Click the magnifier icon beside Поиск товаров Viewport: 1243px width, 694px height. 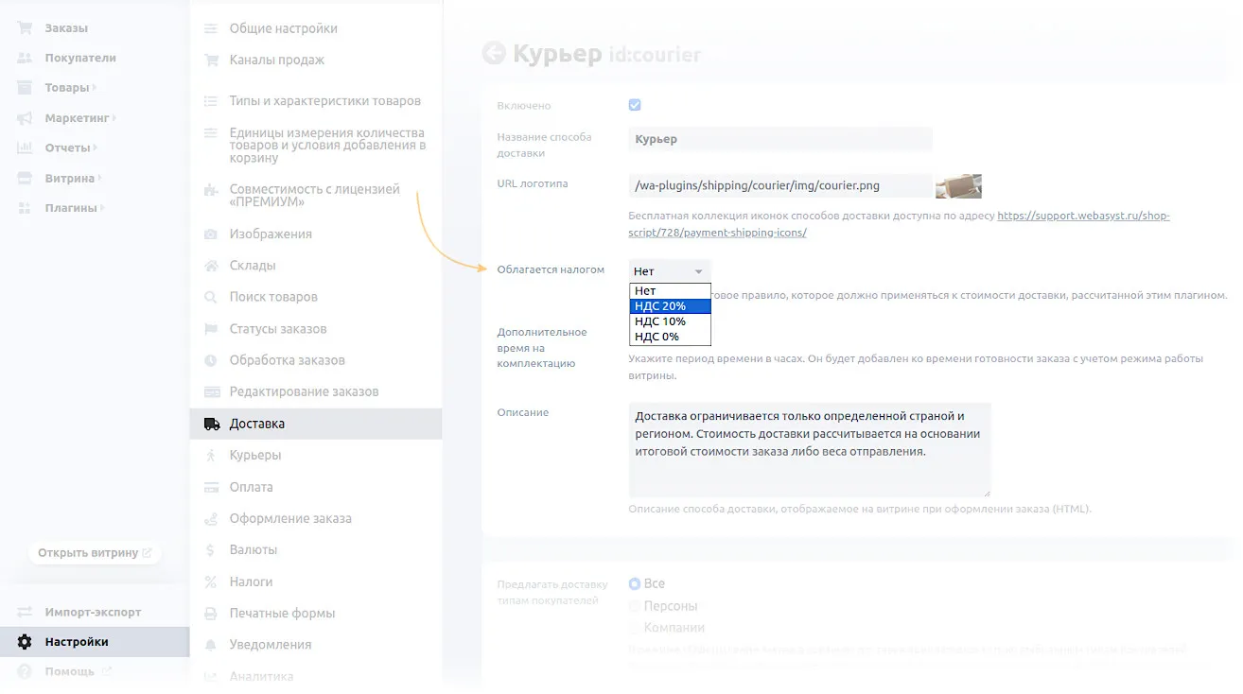click(212, 297)
